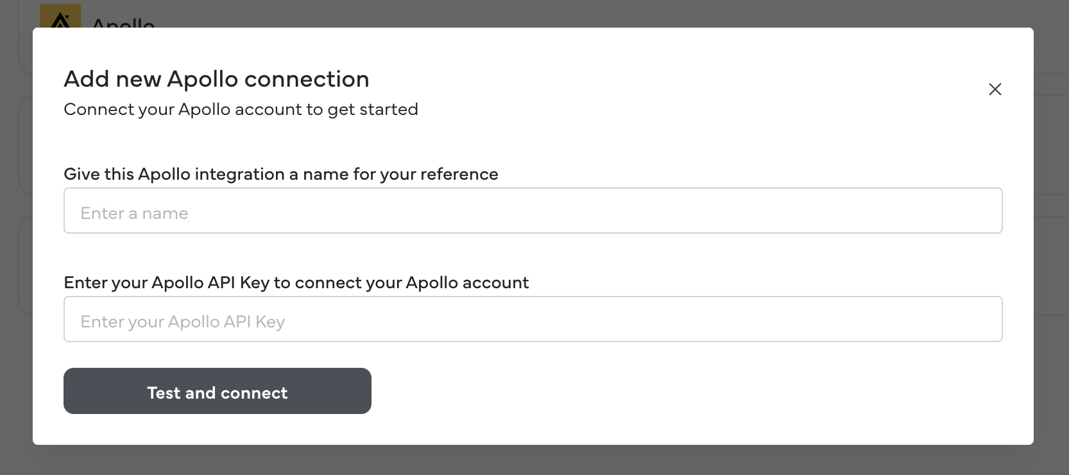Image resolution: width=1069 pixels, height=475 pixels.
Task: Click the "Connect your Apollo account" subtitle
Action: click(x=241, y=110)
